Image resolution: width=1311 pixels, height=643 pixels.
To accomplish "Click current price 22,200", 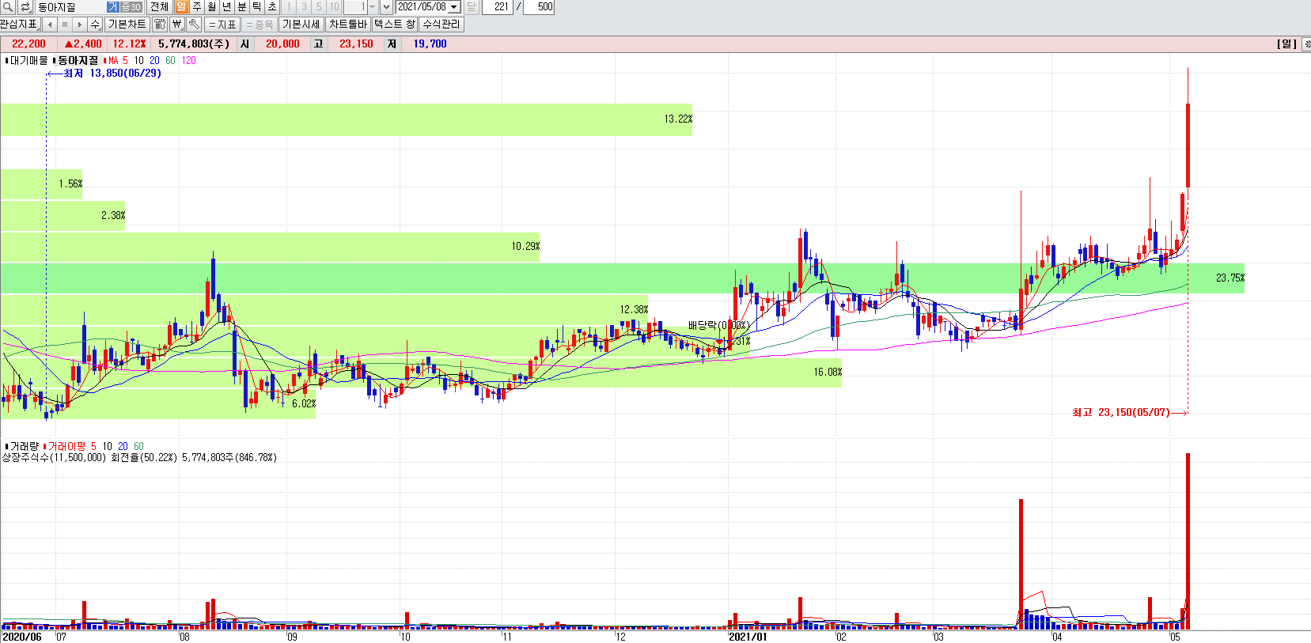I will coord(28,44).
